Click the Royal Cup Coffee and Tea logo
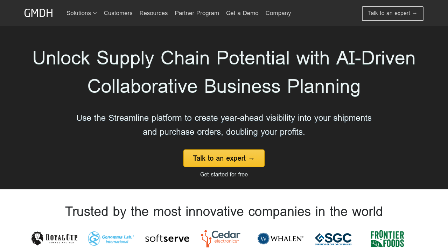The height and width of the screenshot is (252, 448). tap(54, 238)
